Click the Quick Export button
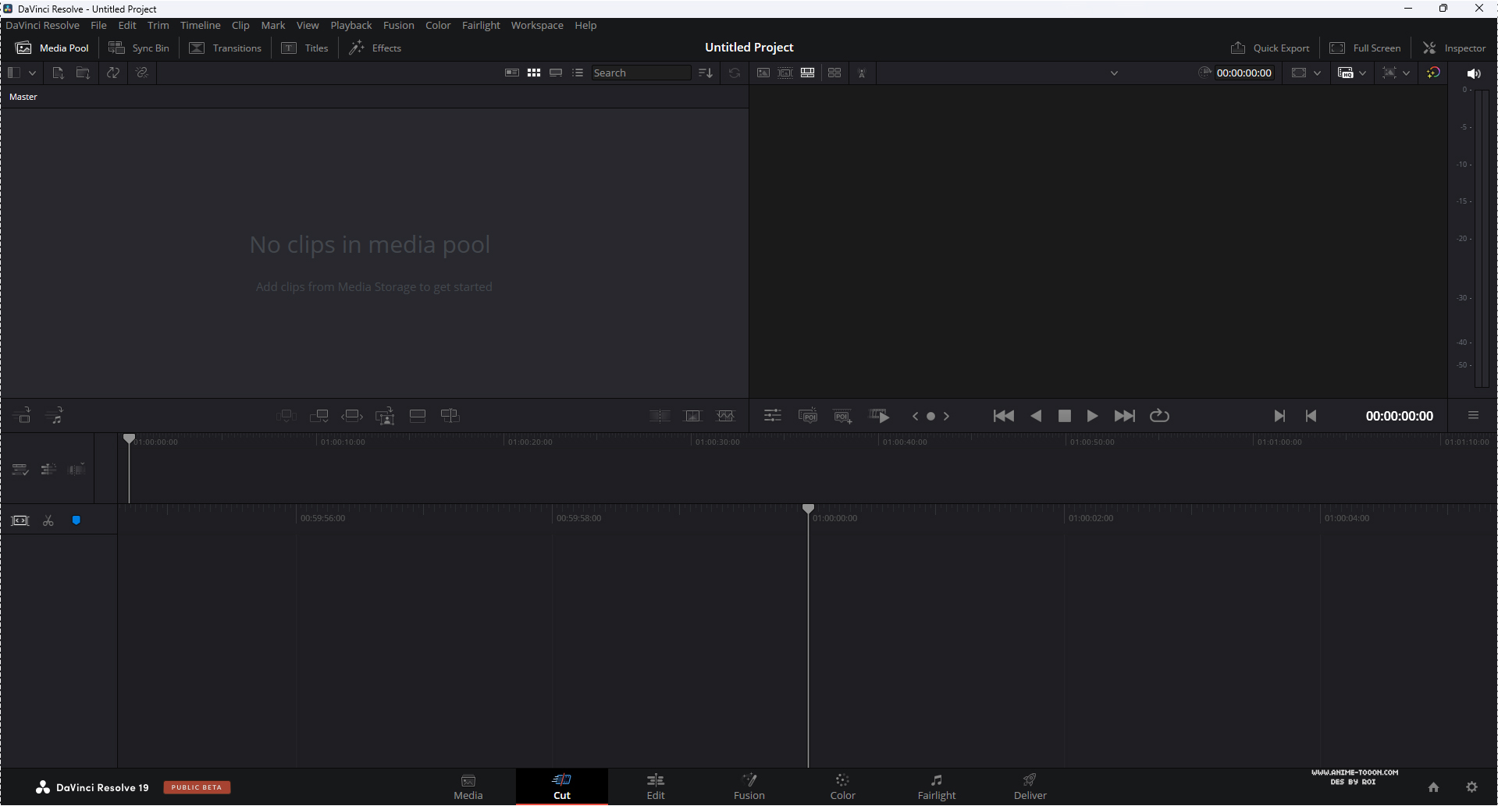Screen dimensions: 1498x806 1270,48
